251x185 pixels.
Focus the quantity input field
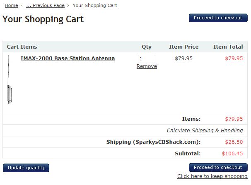pyautogui.click(x=146, y=59)
